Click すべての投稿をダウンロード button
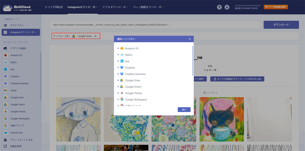This screenshot has width=305, height=151. 237,79
